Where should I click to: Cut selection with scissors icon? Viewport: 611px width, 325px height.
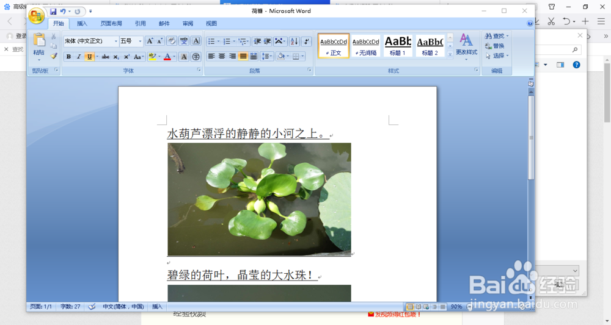point(54,37)
